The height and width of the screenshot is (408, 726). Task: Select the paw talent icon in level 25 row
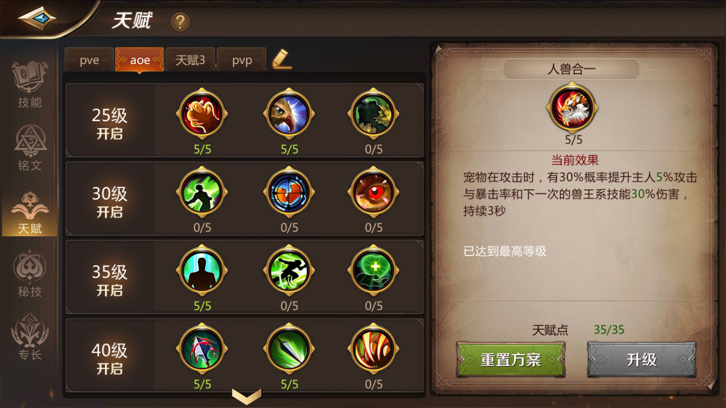(202, 113)
